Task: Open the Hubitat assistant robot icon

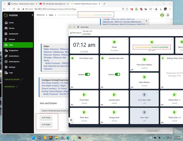Action: click(162, 15)
